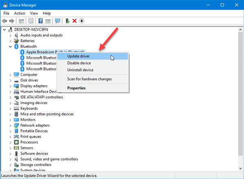244x179 pixels.
Task: Click the down-arrow disable device icon
Action: click(x=82, y=21)
